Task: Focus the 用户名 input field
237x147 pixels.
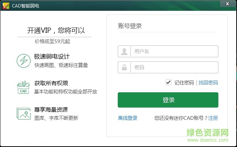Action: click(x=168, y=51)
